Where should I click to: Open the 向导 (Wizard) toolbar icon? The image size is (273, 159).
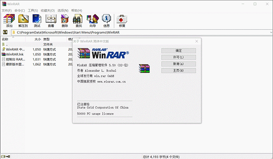click(92, 19)
